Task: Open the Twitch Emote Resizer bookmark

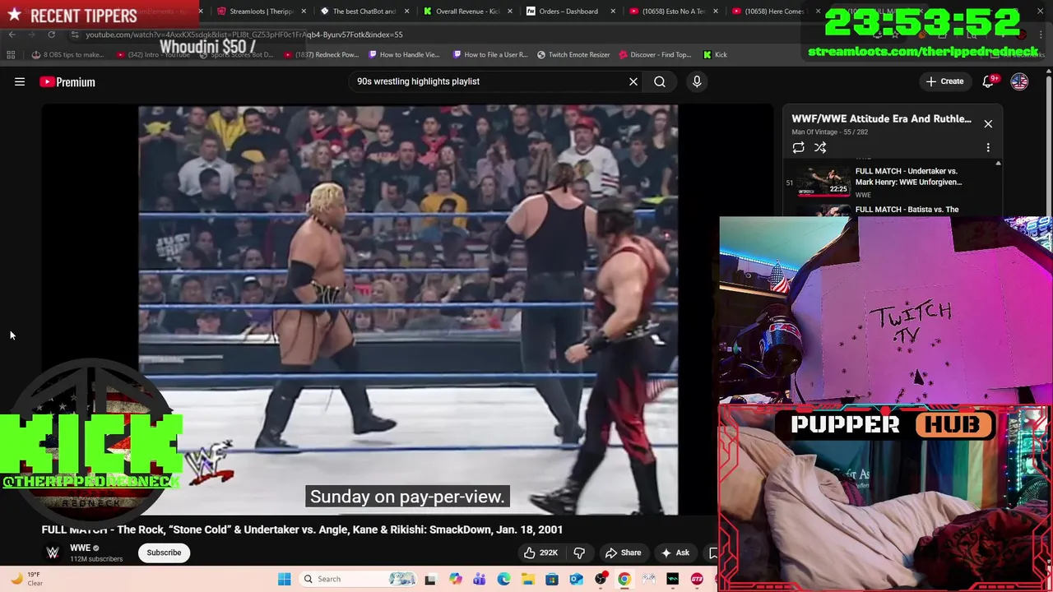Action: [573, 54]
